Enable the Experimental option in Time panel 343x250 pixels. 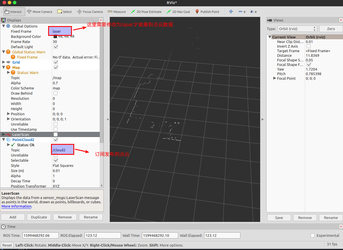click(x=312, y=235)
